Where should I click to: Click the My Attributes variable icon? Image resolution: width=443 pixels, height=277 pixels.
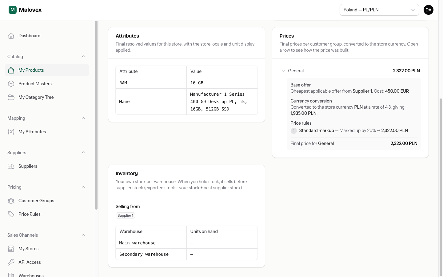coord(11,132)
